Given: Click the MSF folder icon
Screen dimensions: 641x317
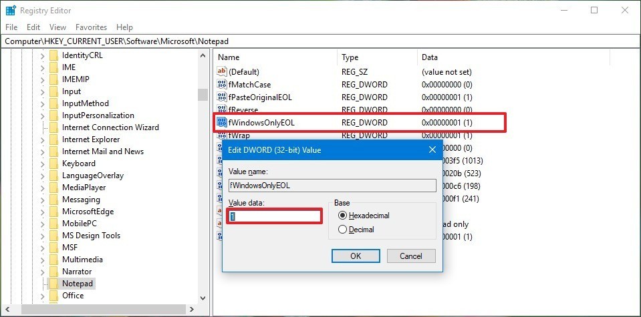Looking at the screenshot, I should [x=53, y=248].
